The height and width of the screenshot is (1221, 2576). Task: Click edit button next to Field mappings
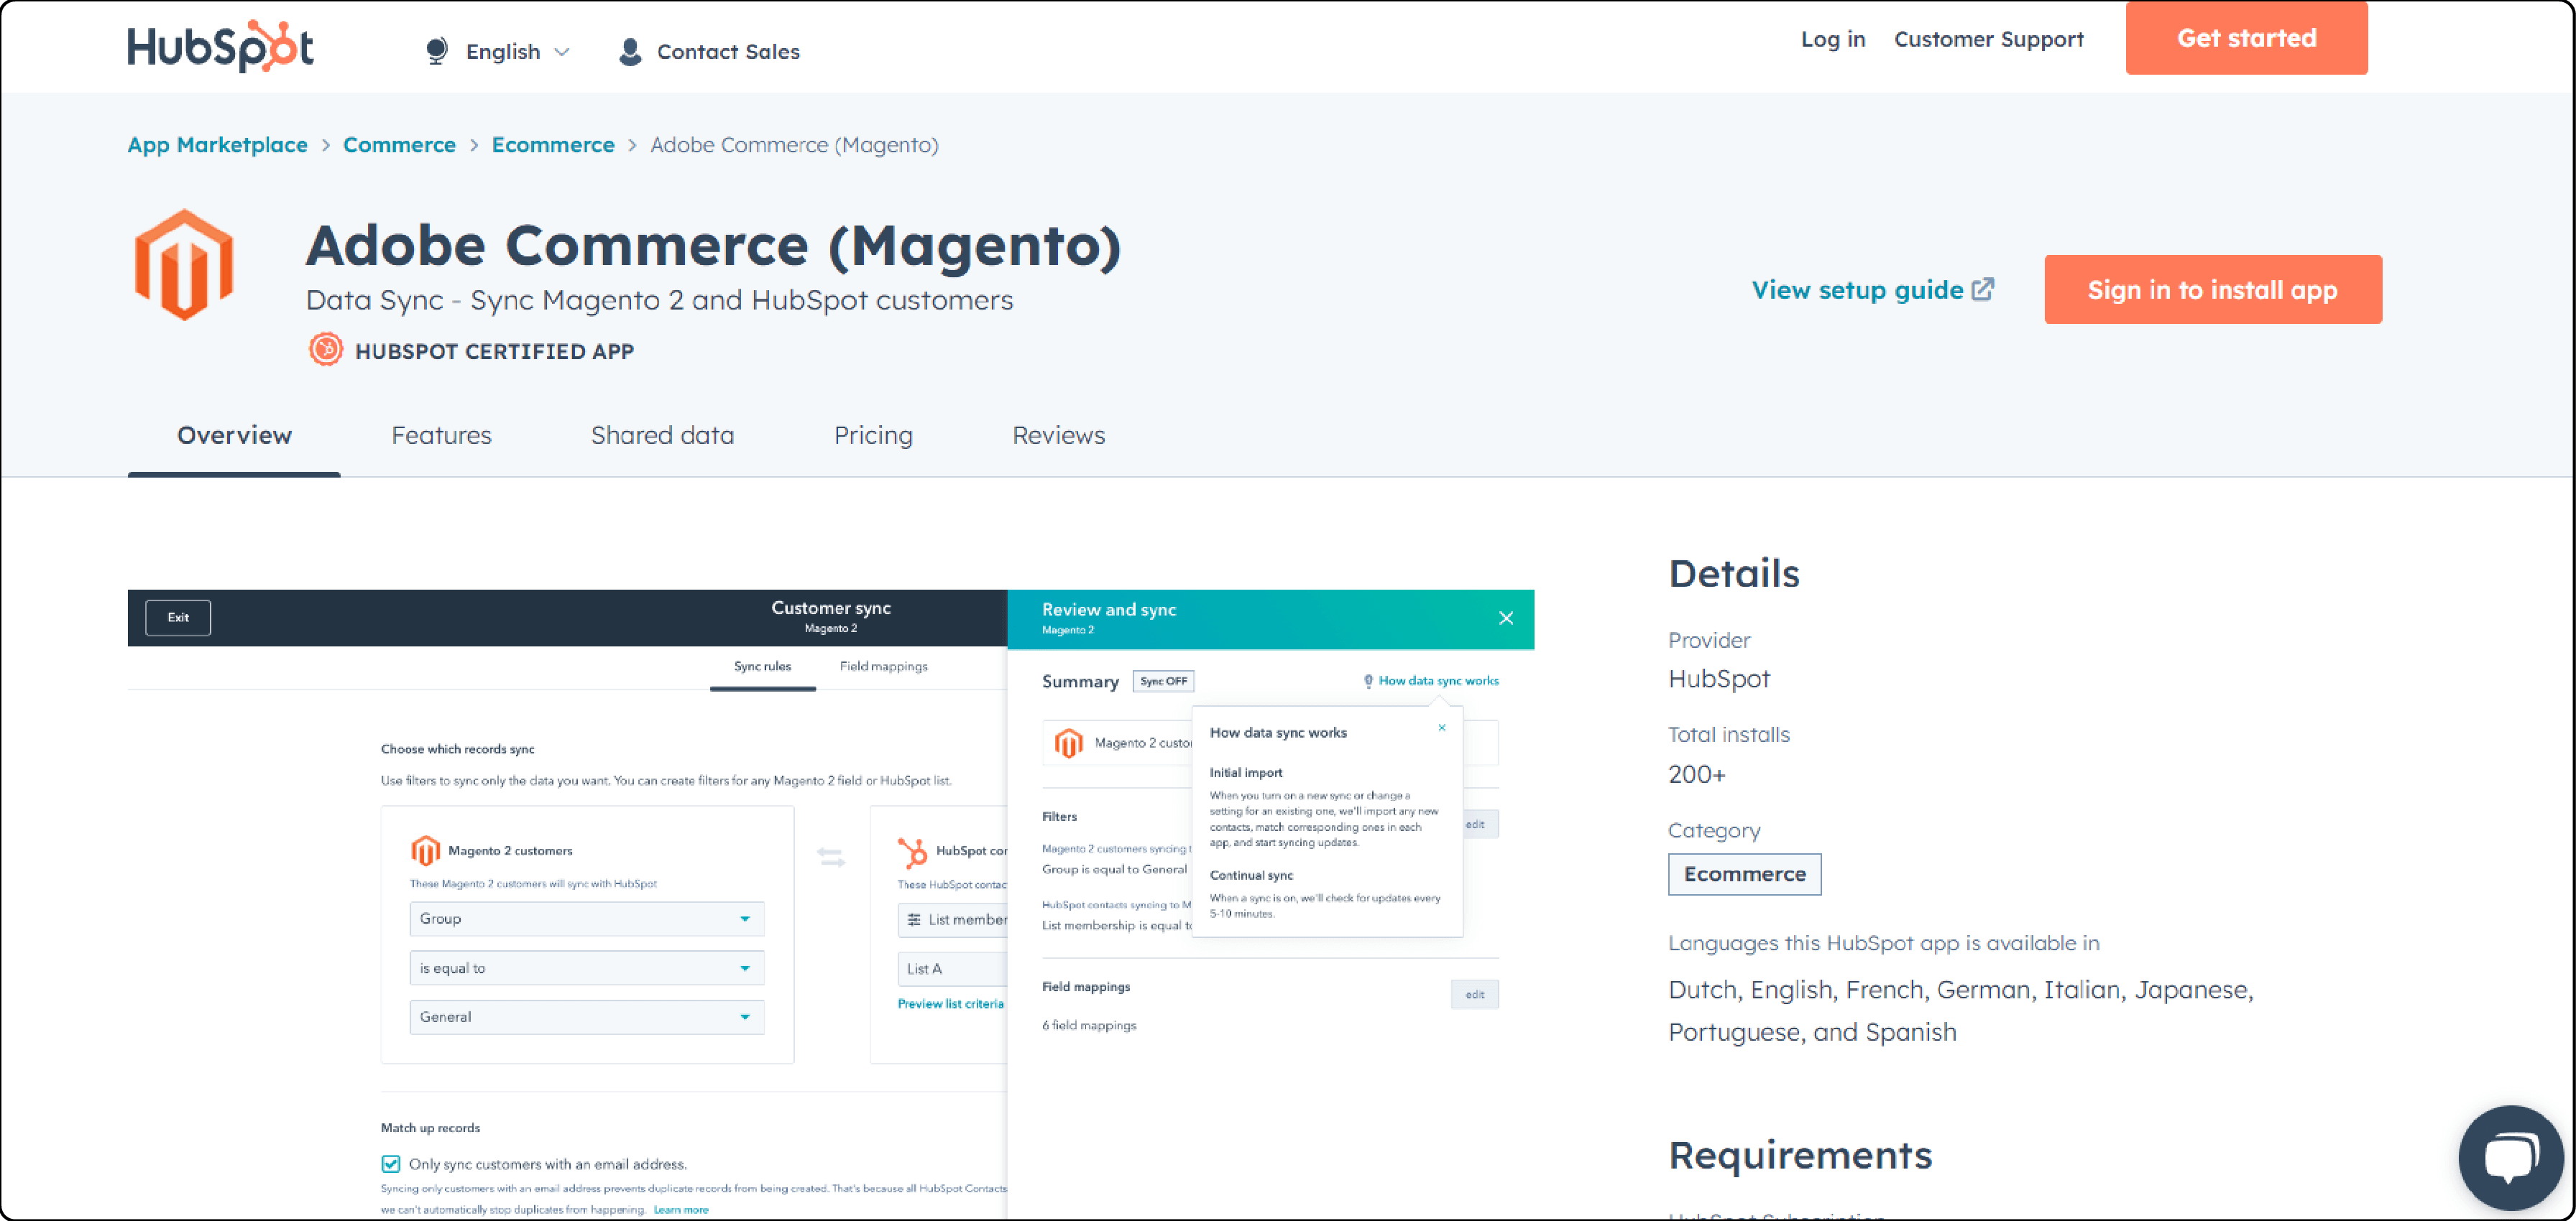point(1474,995)
